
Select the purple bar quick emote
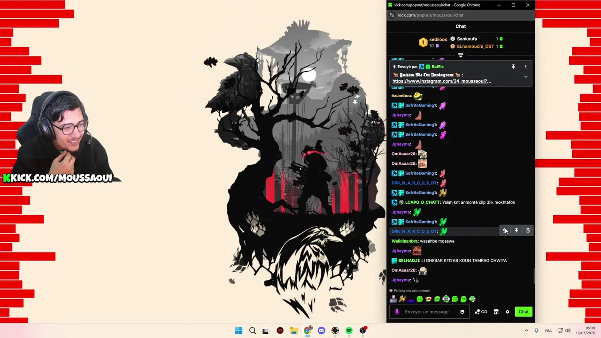click(411, 300)
